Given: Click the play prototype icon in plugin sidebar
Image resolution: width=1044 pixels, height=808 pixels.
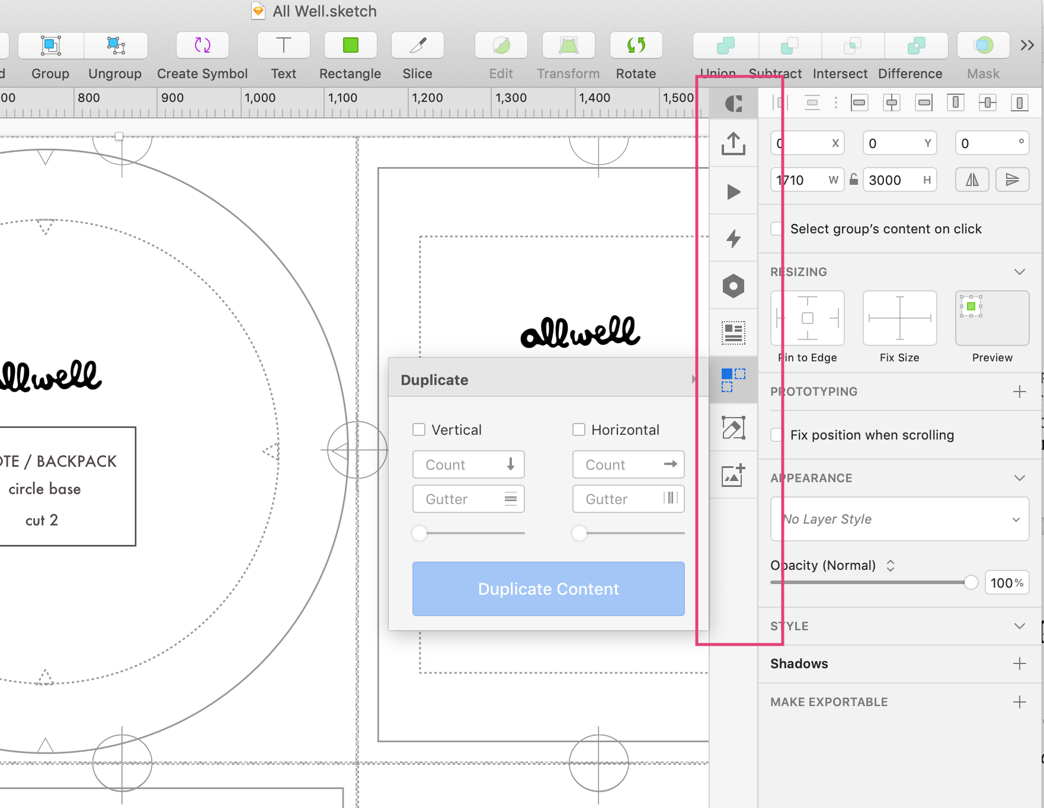Looking at the screenshot, I should 734,191.
